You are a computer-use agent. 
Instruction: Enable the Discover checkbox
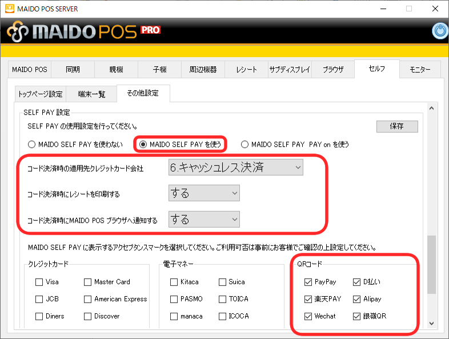click(x=87, y=316)
